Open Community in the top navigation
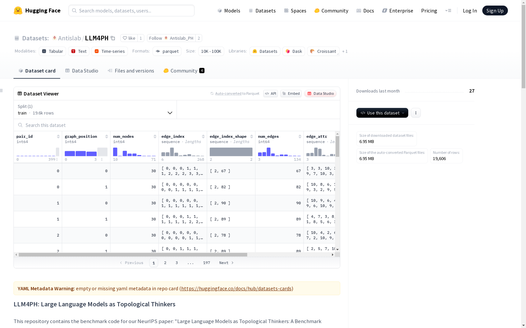526x328 pixels. pos(331,10)
